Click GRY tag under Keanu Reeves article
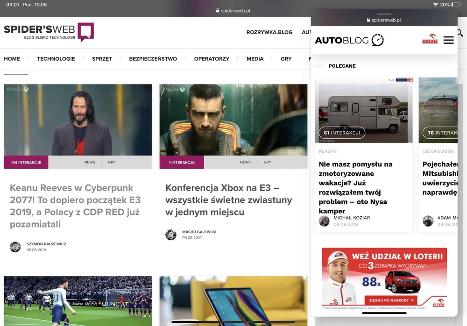This screenshot has width=467, height=326. click(112, 162)
